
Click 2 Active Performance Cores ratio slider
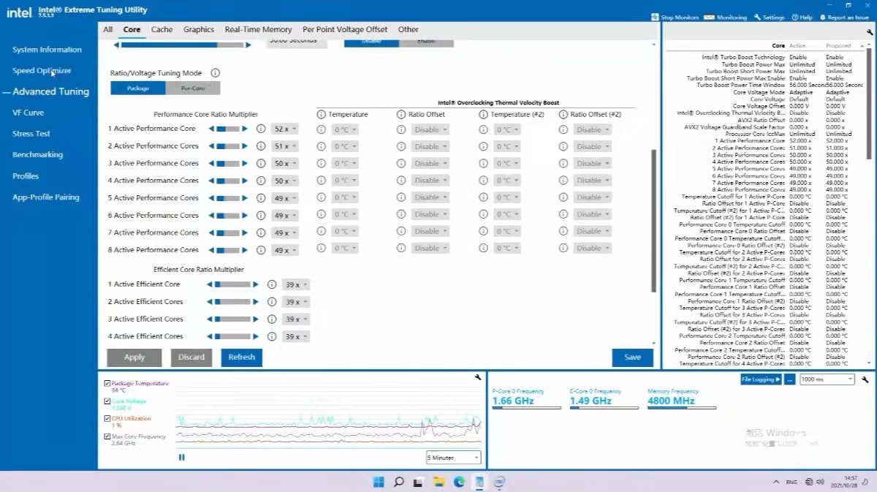click(x=228, y=146)
